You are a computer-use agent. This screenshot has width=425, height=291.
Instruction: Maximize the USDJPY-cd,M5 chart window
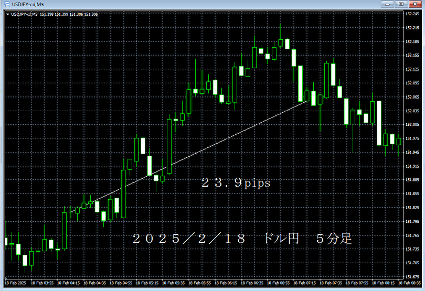click(x=401, y=4)
